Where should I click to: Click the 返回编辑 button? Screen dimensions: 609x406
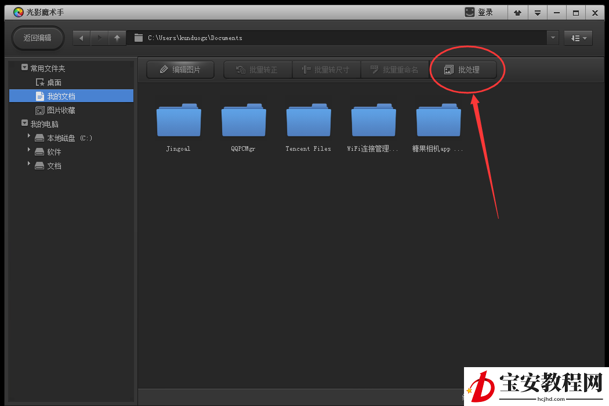(x=38, y=38)
